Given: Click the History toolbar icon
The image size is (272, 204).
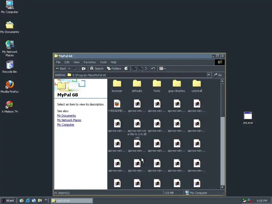Looking at the screenshot, I should pos(126,69).
